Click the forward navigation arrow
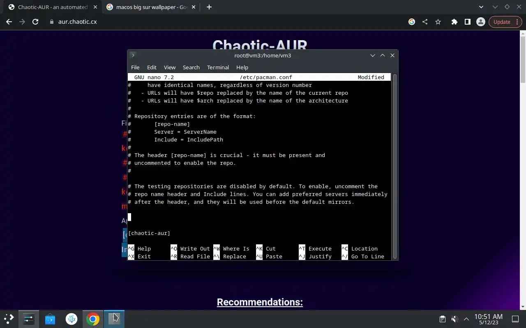This screenshot has height=328, width=526. pyautogui.click(x=22, y=22)
